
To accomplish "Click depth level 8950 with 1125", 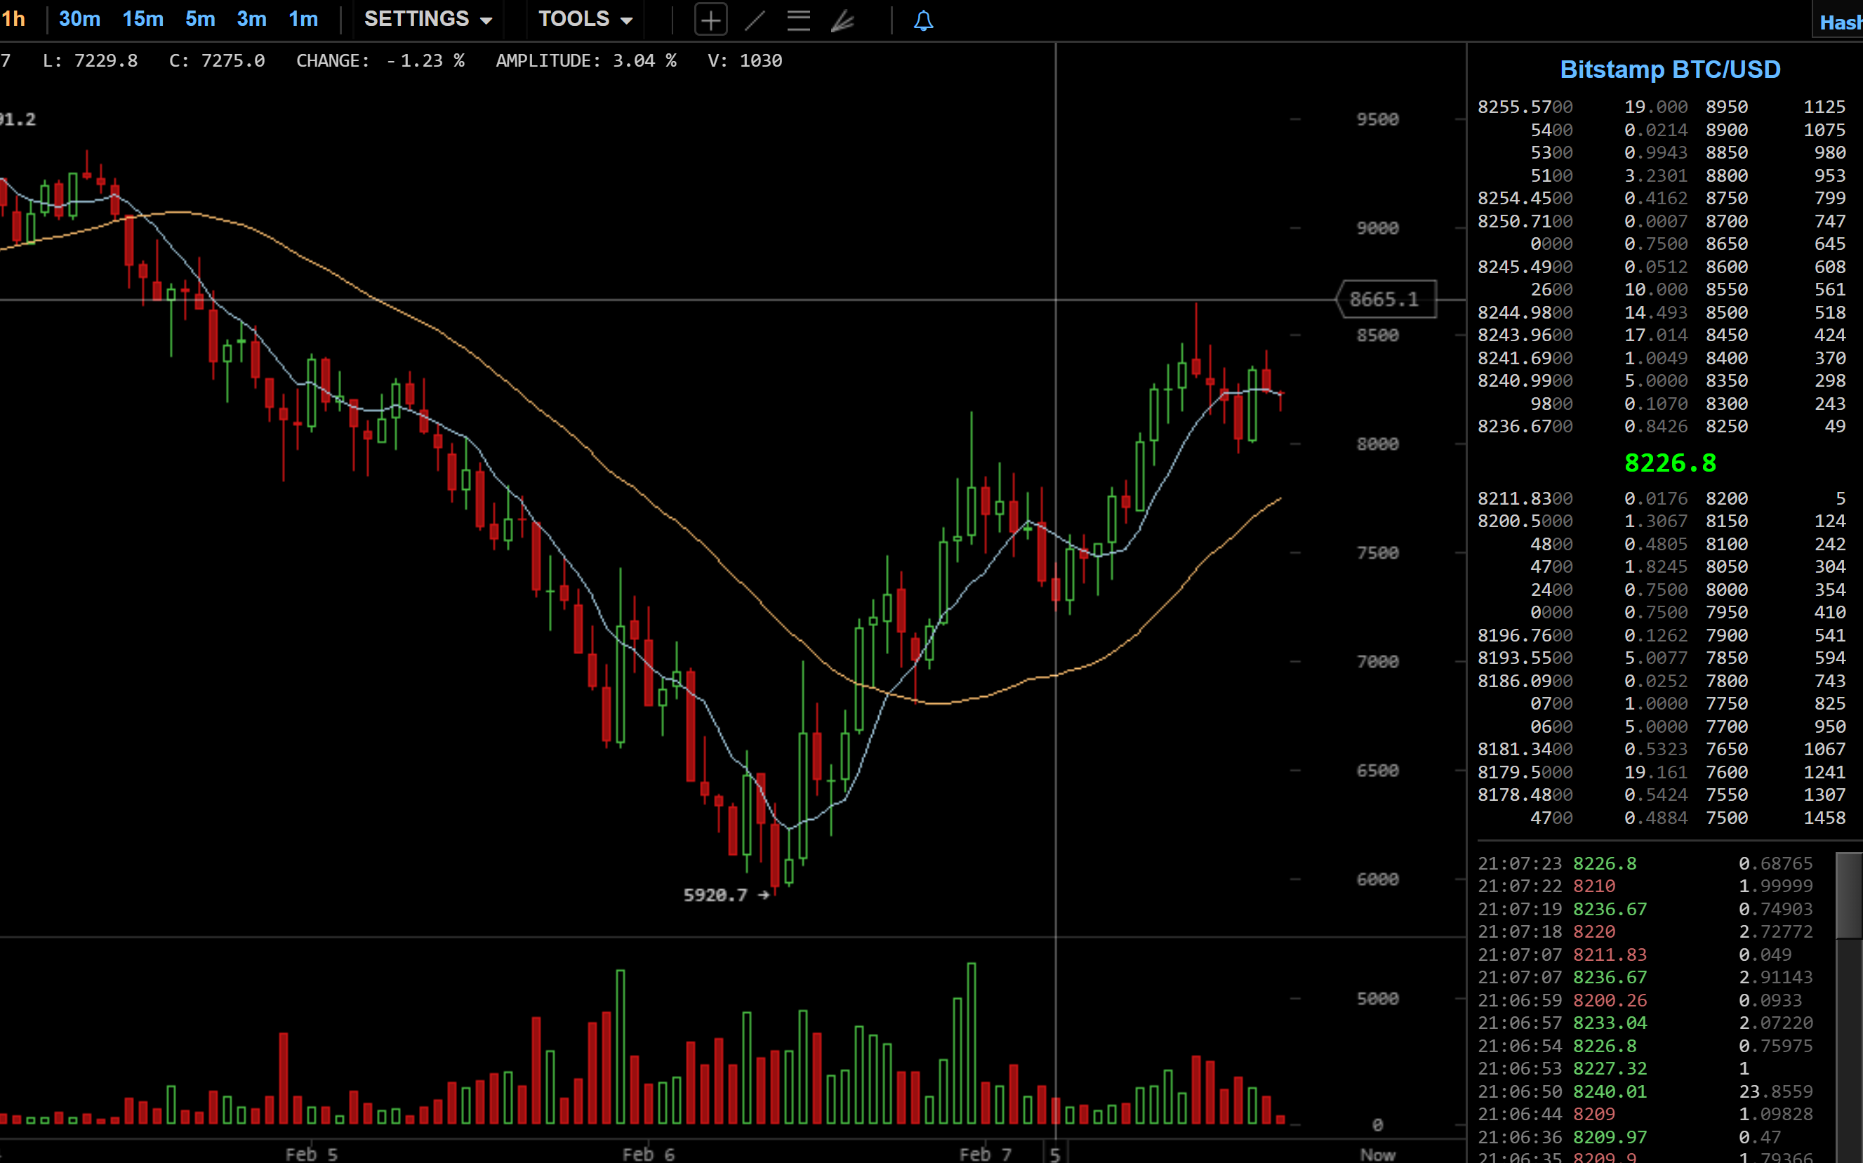I will click(1775, 107).
